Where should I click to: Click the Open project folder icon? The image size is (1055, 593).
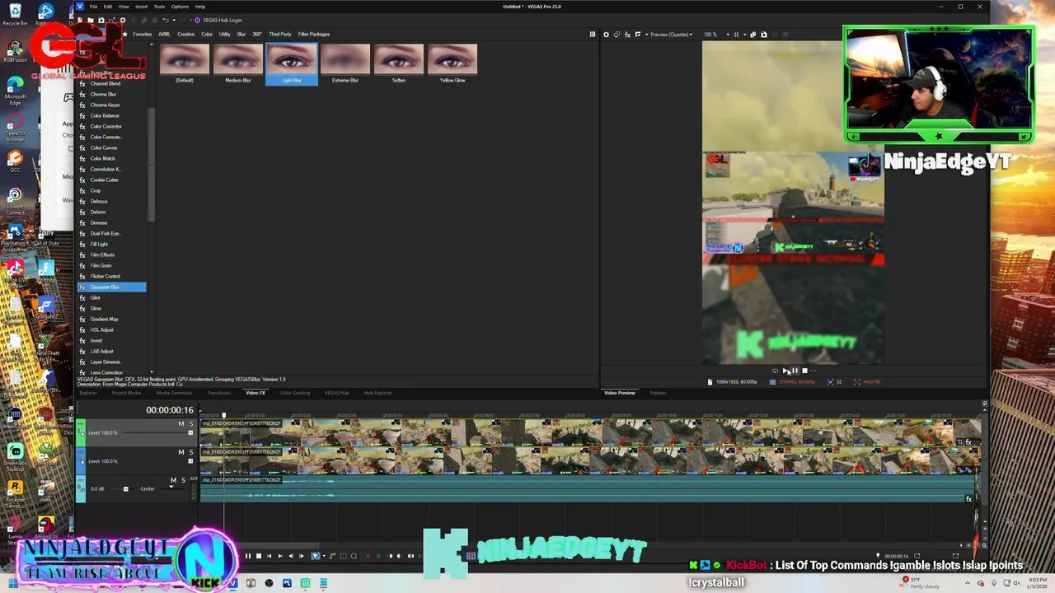coord(91,20)
